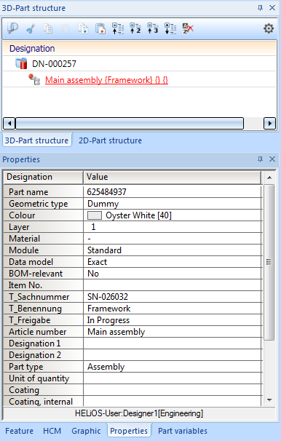Pin the Properties panel
The height and width of the screenshot is (441, 281).
click(260, 159)
